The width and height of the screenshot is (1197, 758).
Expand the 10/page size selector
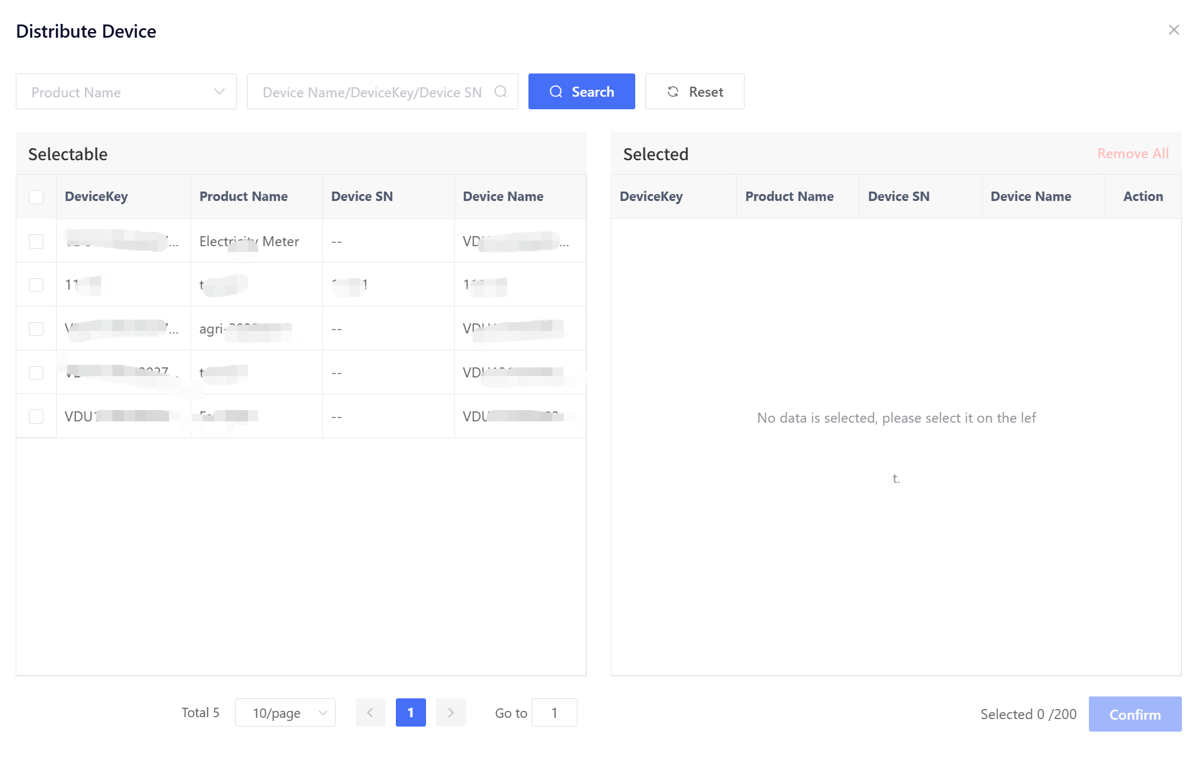coord(285,712)
